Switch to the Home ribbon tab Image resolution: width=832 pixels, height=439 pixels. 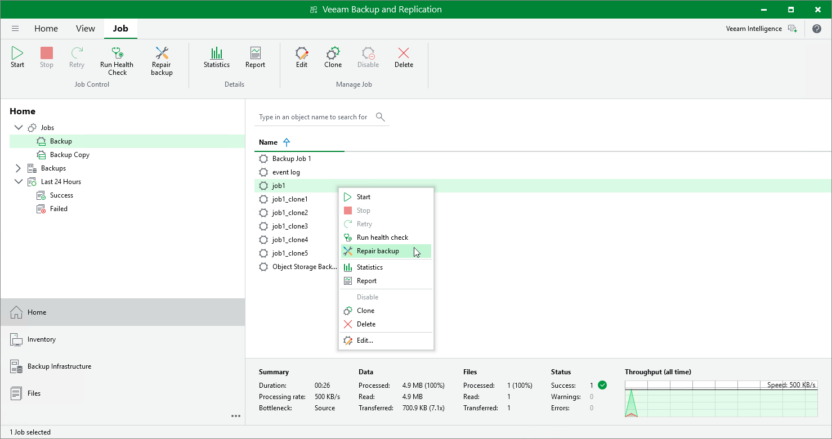coord(46,29)
